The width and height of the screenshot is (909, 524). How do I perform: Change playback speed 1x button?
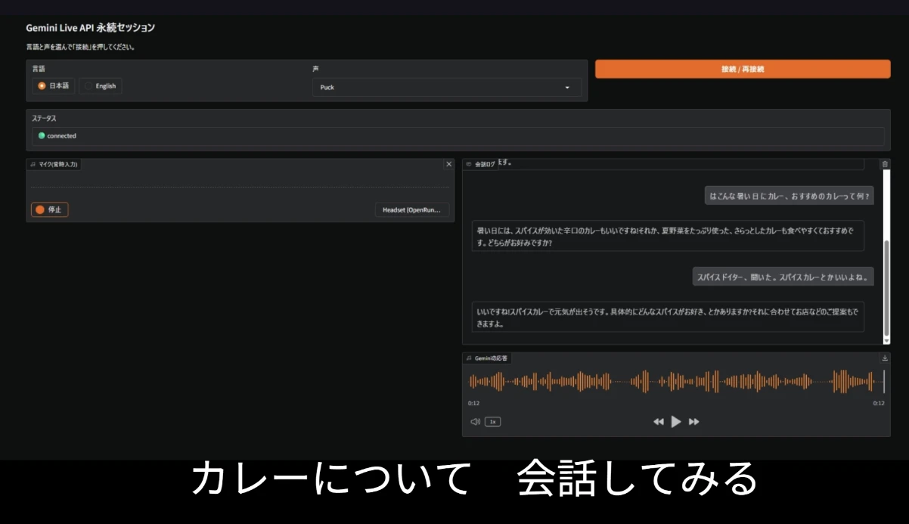492,422
